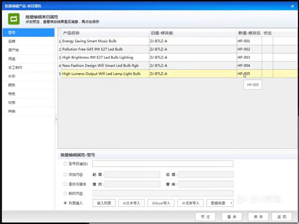Click the 状态 column header
Image resolution: width=299 pixels, height=224 pixels.
(268, 33)
